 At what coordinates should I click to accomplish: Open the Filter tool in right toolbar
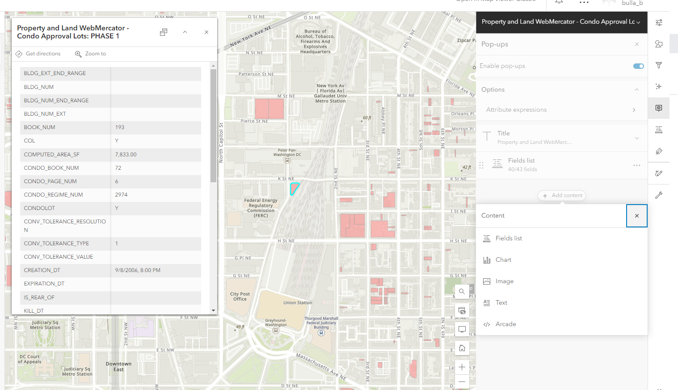[658, 65]
